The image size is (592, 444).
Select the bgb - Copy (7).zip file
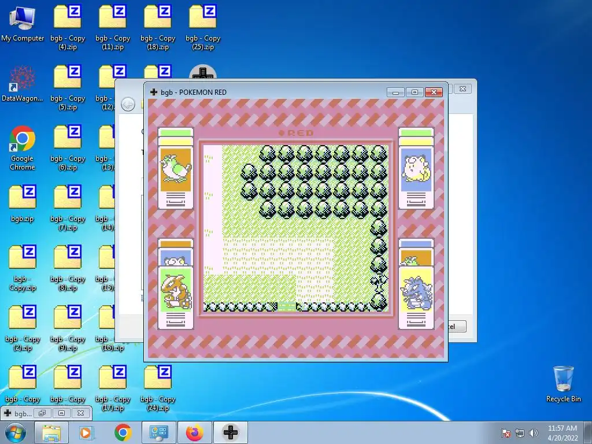point(68,208)
